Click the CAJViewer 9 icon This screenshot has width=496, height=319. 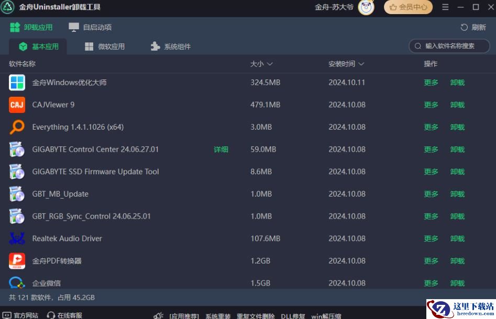click(x=17, y=105)
